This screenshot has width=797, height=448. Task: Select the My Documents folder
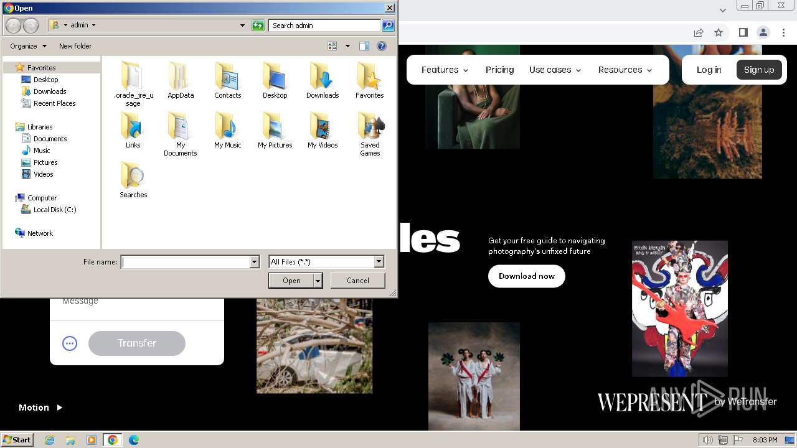tap(181, 134)
